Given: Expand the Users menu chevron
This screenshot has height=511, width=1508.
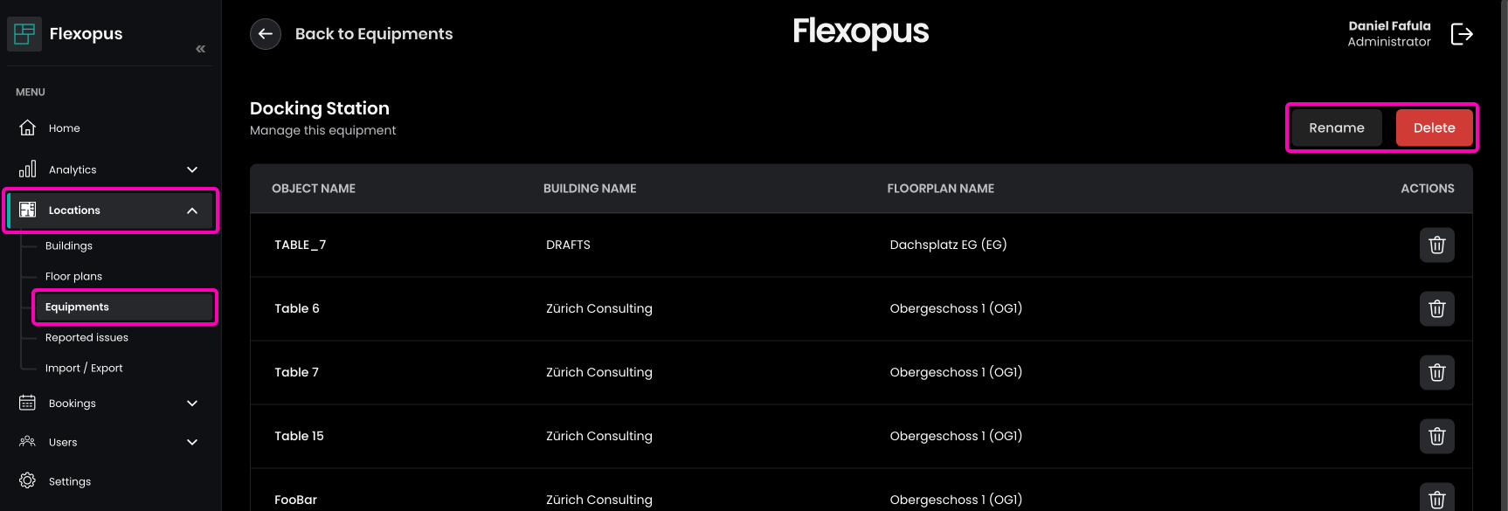Looking at the screenshot, I should [192, 442].
